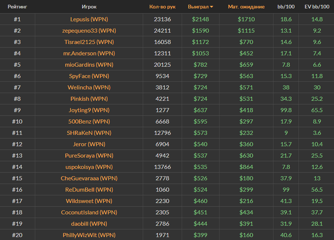The image size is (334, 240).
Task: Open player Lepusis (WPN) profile
Action: coord(89,19)
